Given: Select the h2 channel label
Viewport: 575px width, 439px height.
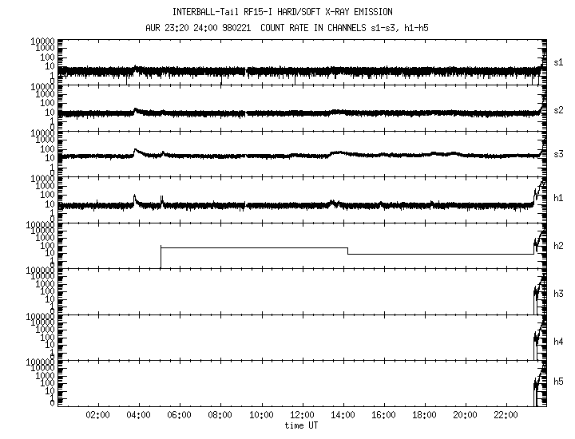Looking at the screenshot, I should (558, 246).
